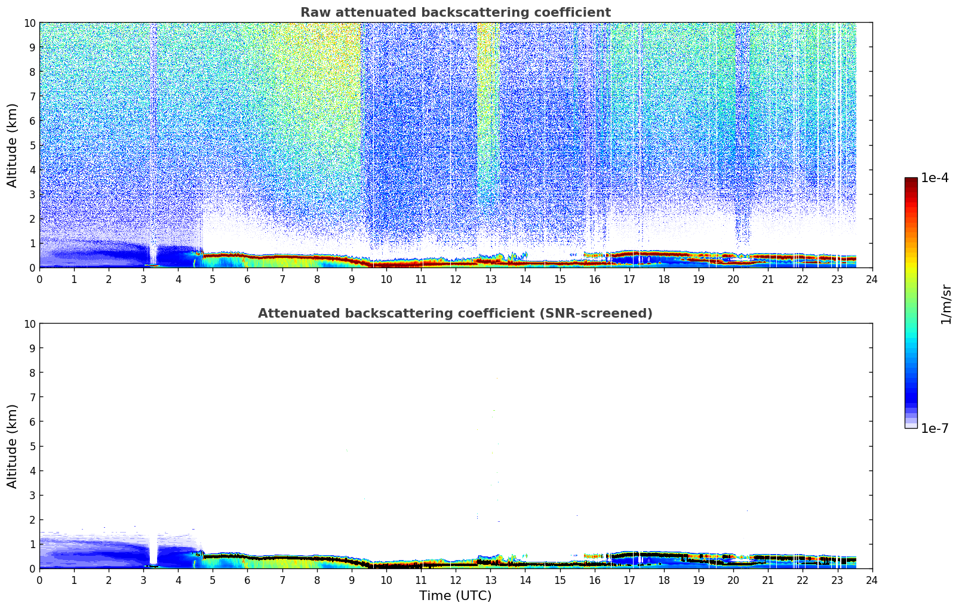The width and height of the screenshot is (959, 609).
Task: Click the 10 km tick label on top plot
Action: tap(30, 23)
